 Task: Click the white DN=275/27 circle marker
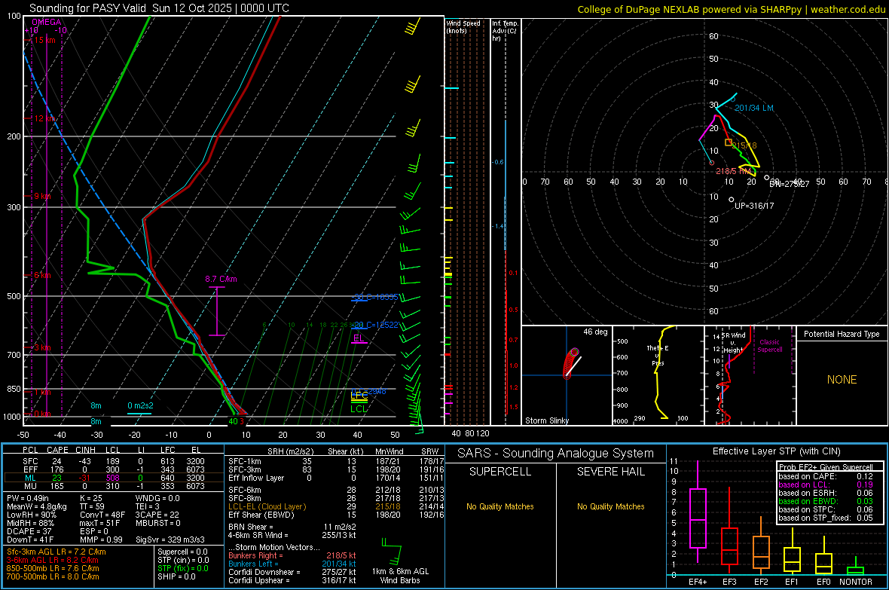tap(766, 178)
